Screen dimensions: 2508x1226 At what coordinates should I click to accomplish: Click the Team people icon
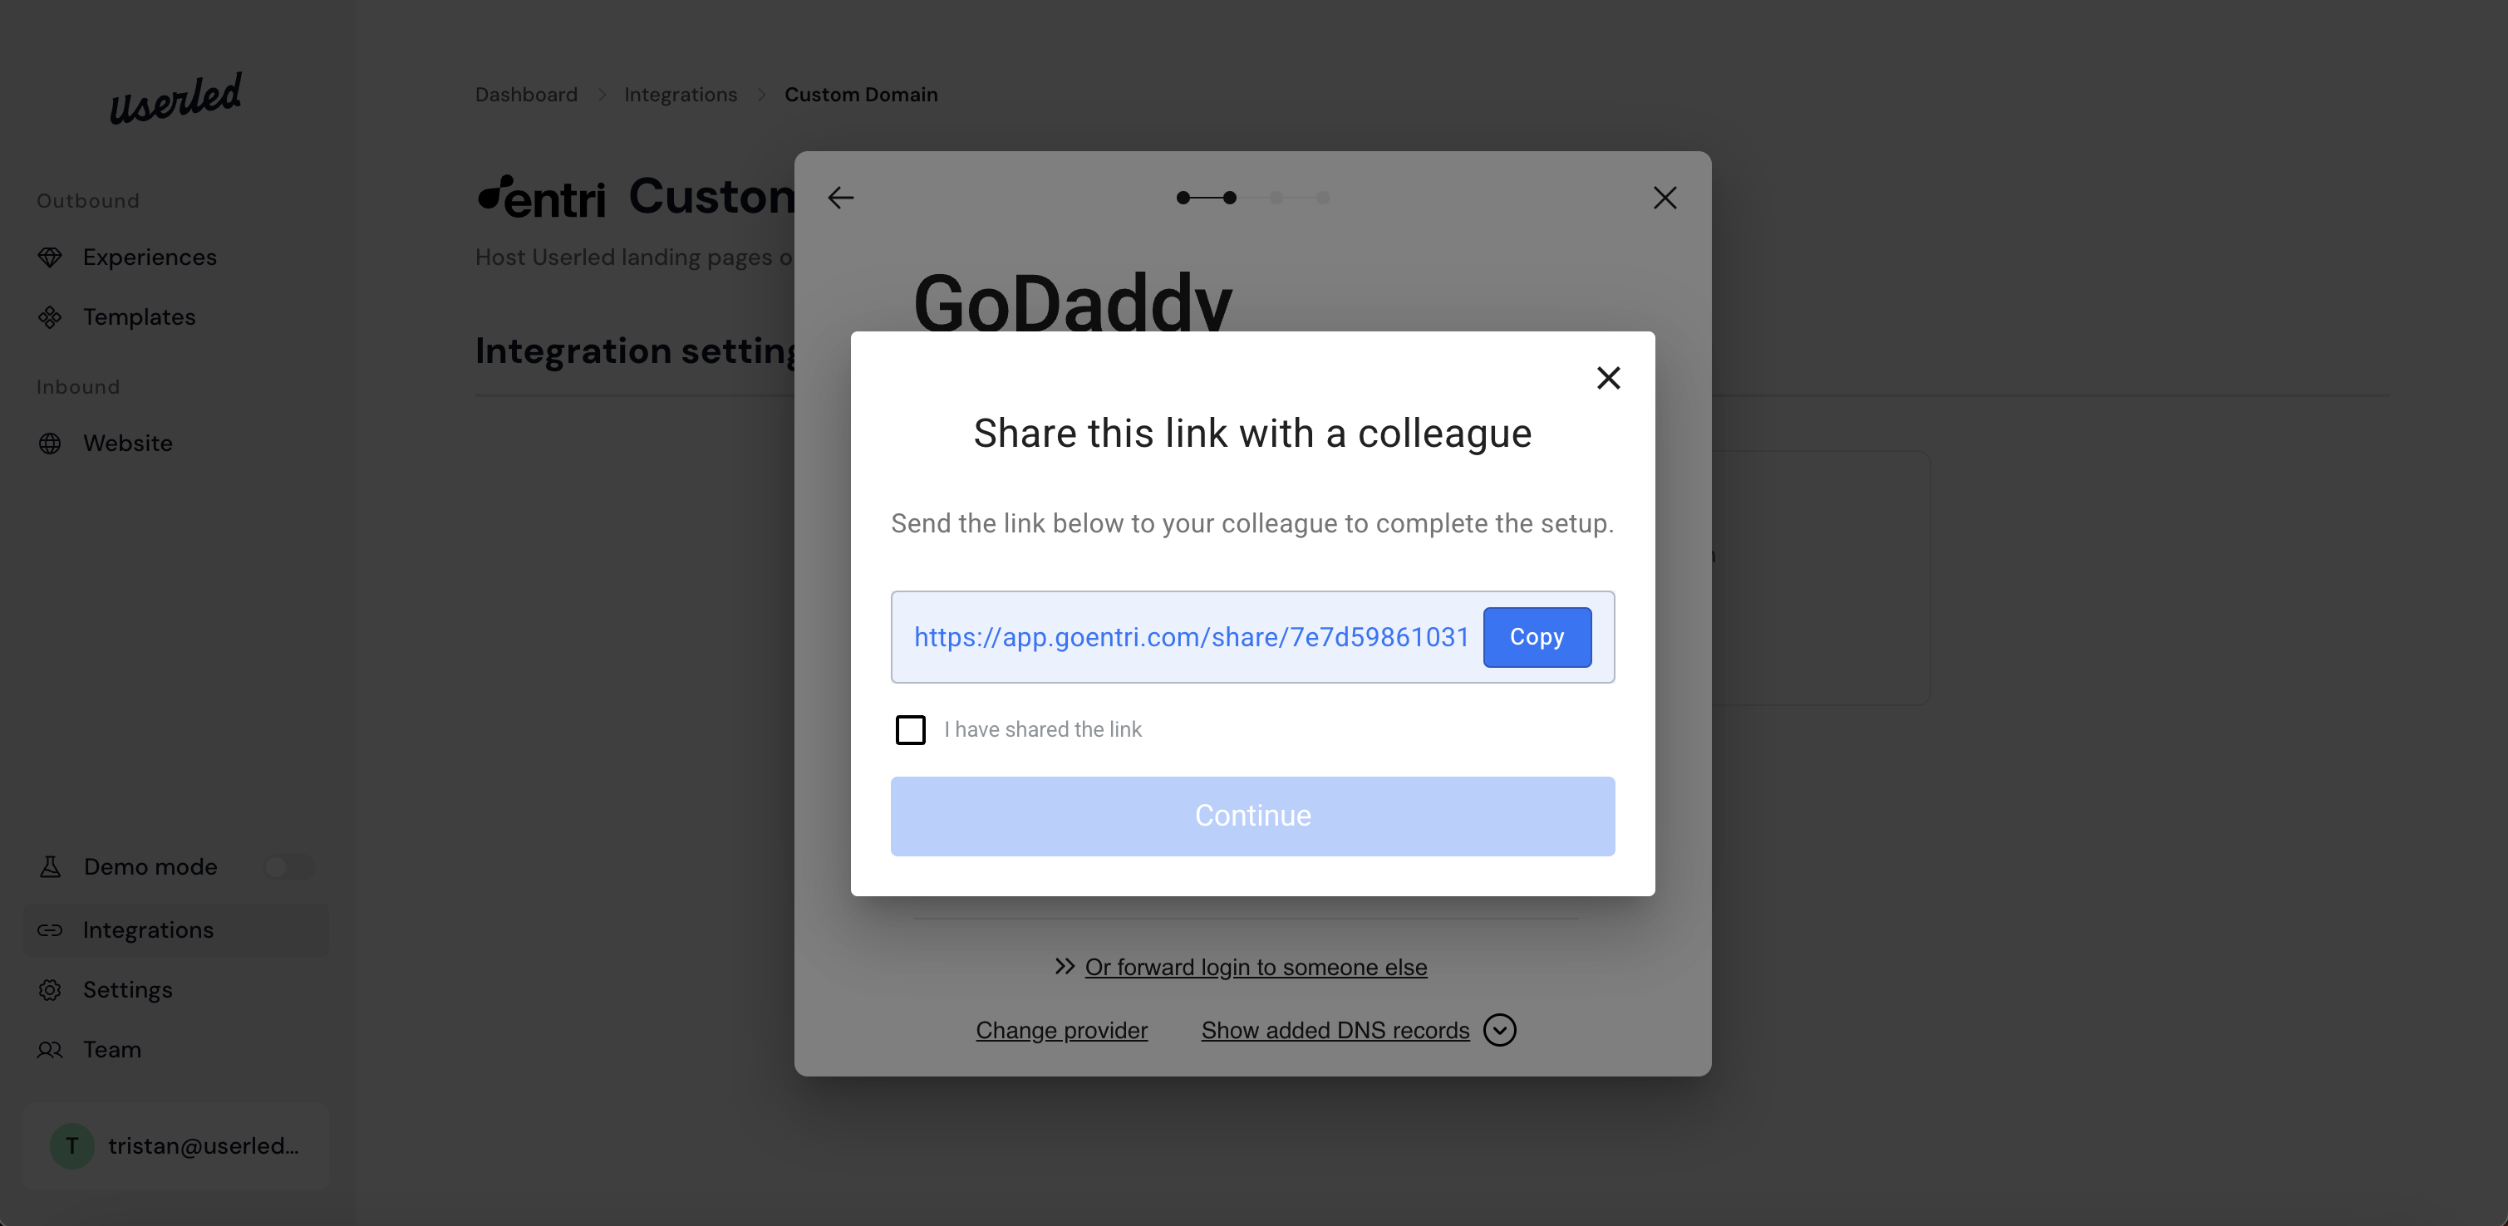50,1050
